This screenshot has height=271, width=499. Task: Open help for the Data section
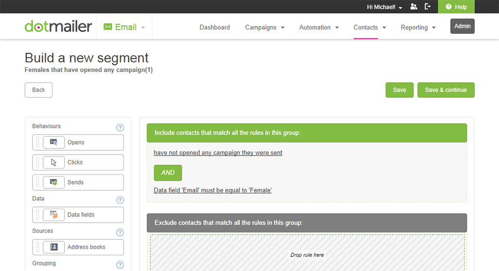(x=120, y=200)
